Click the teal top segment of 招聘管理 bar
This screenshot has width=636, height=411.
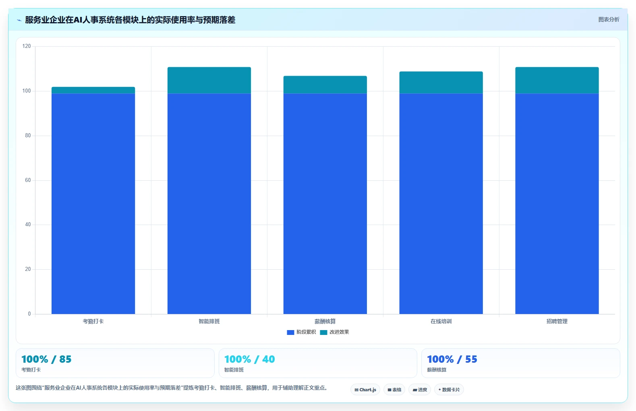click(557, 80)
